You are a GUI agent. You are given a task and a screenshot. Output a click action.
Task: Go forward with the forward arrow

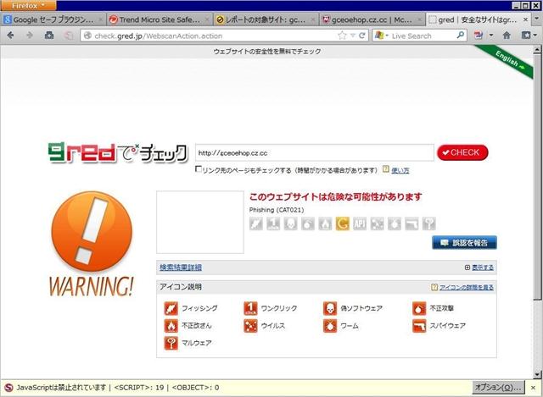(x=30, y=36)
